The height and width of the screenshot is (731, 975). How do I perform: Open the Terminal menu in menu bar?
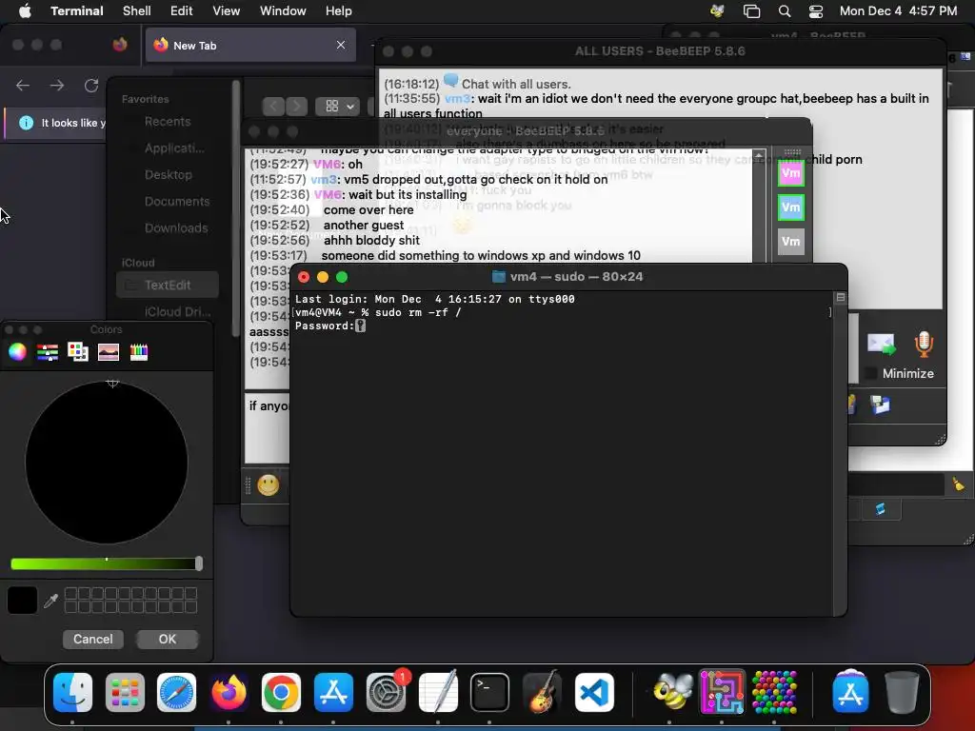click(77, 11)
